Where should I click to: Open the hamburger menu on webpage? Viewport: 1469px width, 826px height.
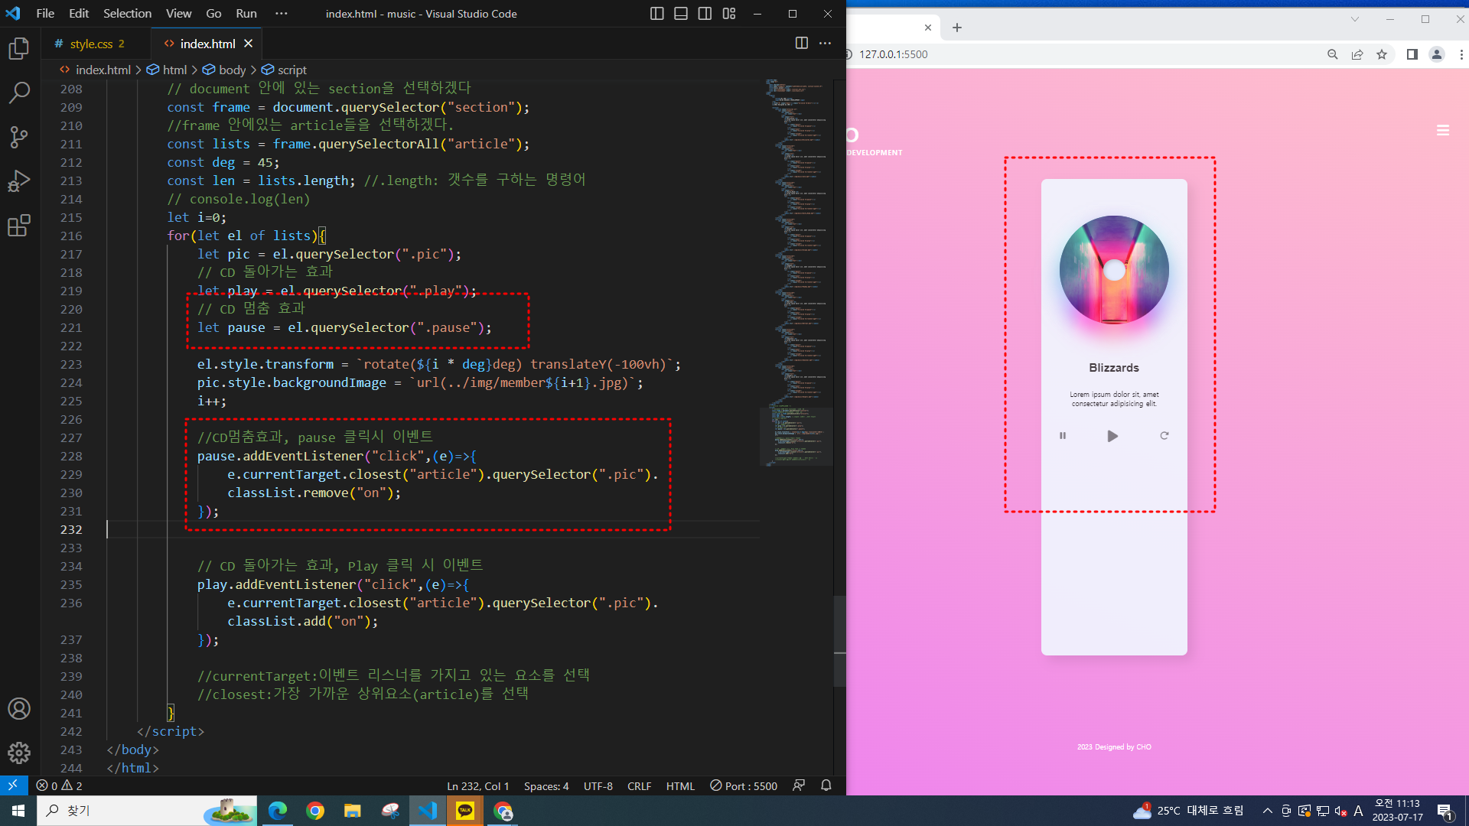1443,131
